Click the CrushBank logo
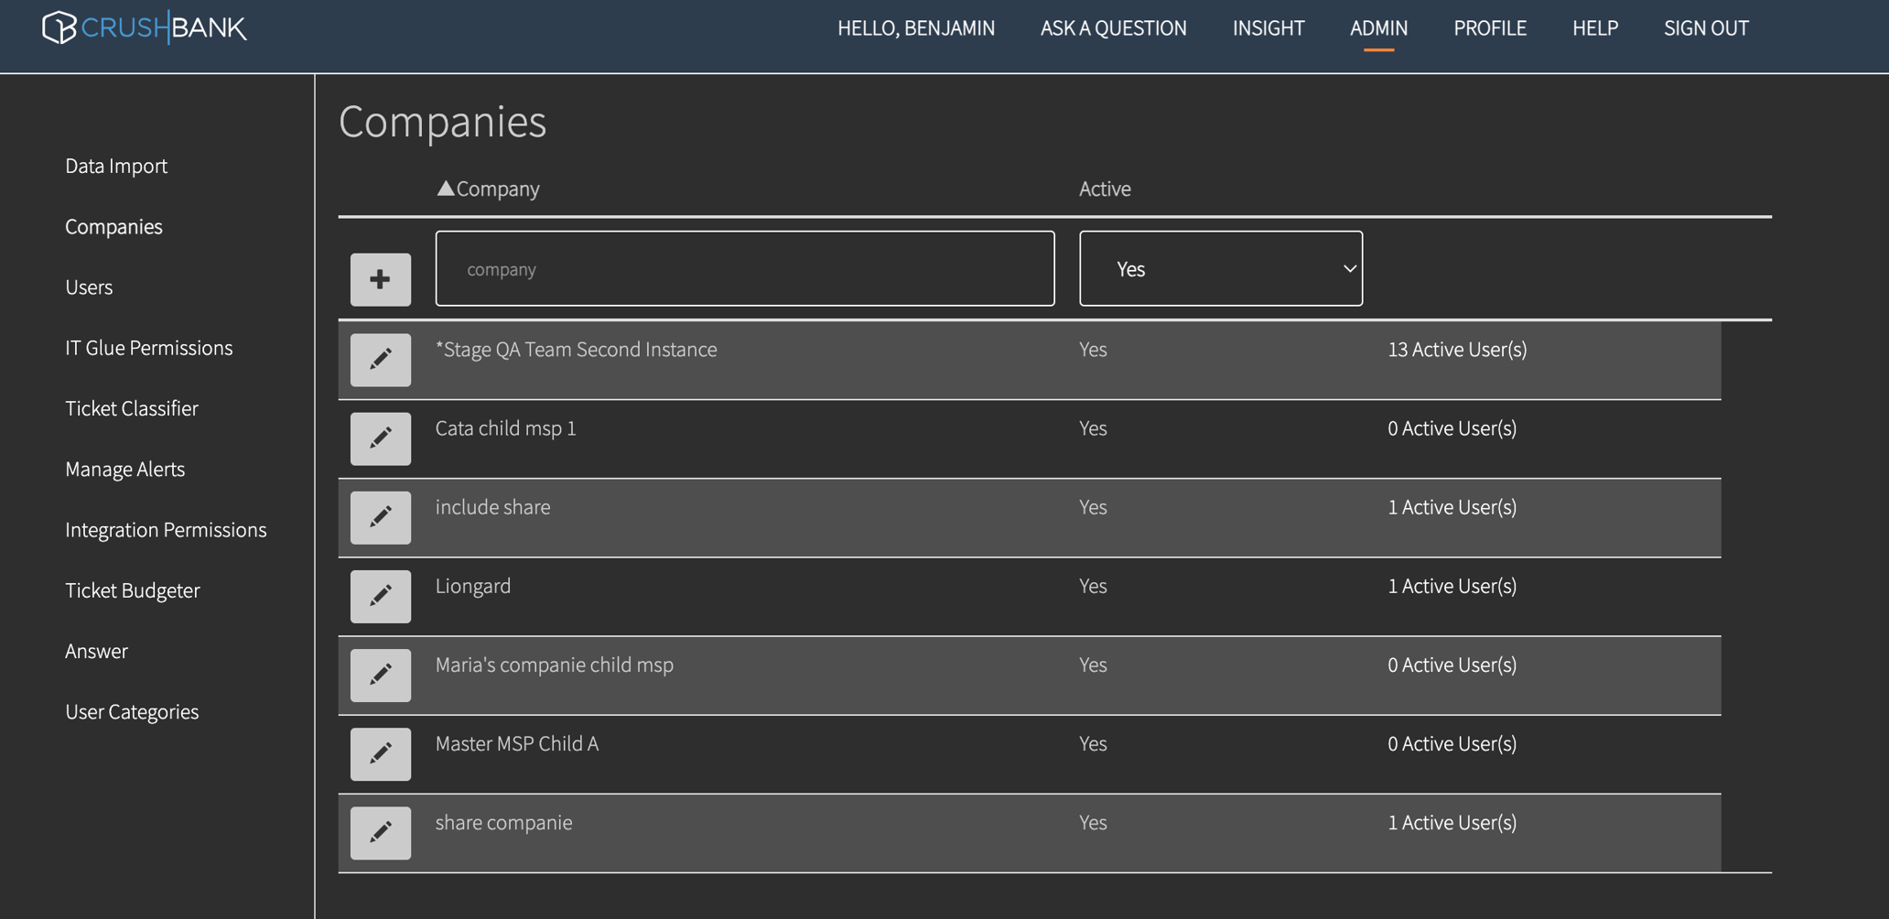The image size is (1889, 919). [x=144, y=28]
